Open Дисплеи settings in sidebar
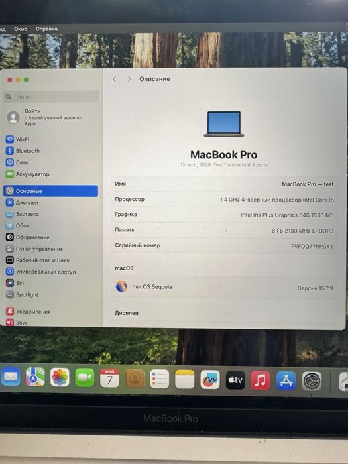This screenshot has height=464, width=348. 22,203
